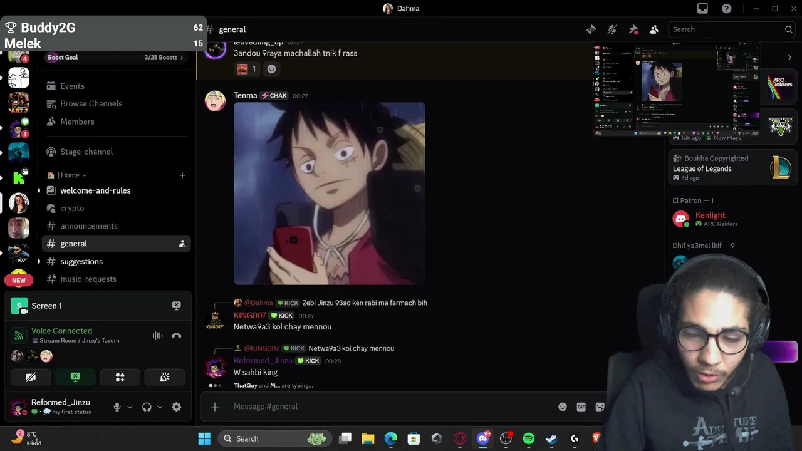Disconnect from voice channel
This screenshot has height=451, width=802.
pyautogui.click(x=176, y=336)
